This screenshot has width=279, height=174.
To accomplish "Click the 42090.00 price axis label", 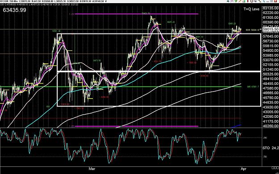I will click(x=271, y=116).
